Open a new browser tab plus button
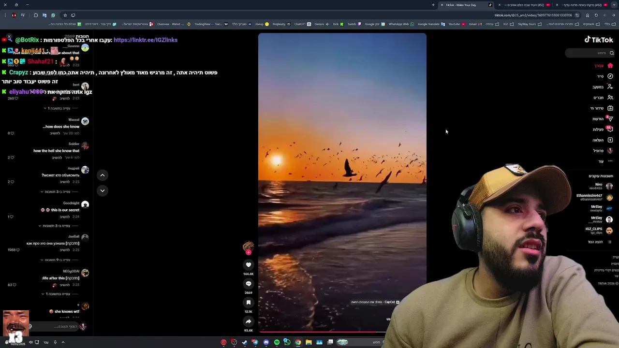This screenshot has height=348, width=619. click(433, 5)
